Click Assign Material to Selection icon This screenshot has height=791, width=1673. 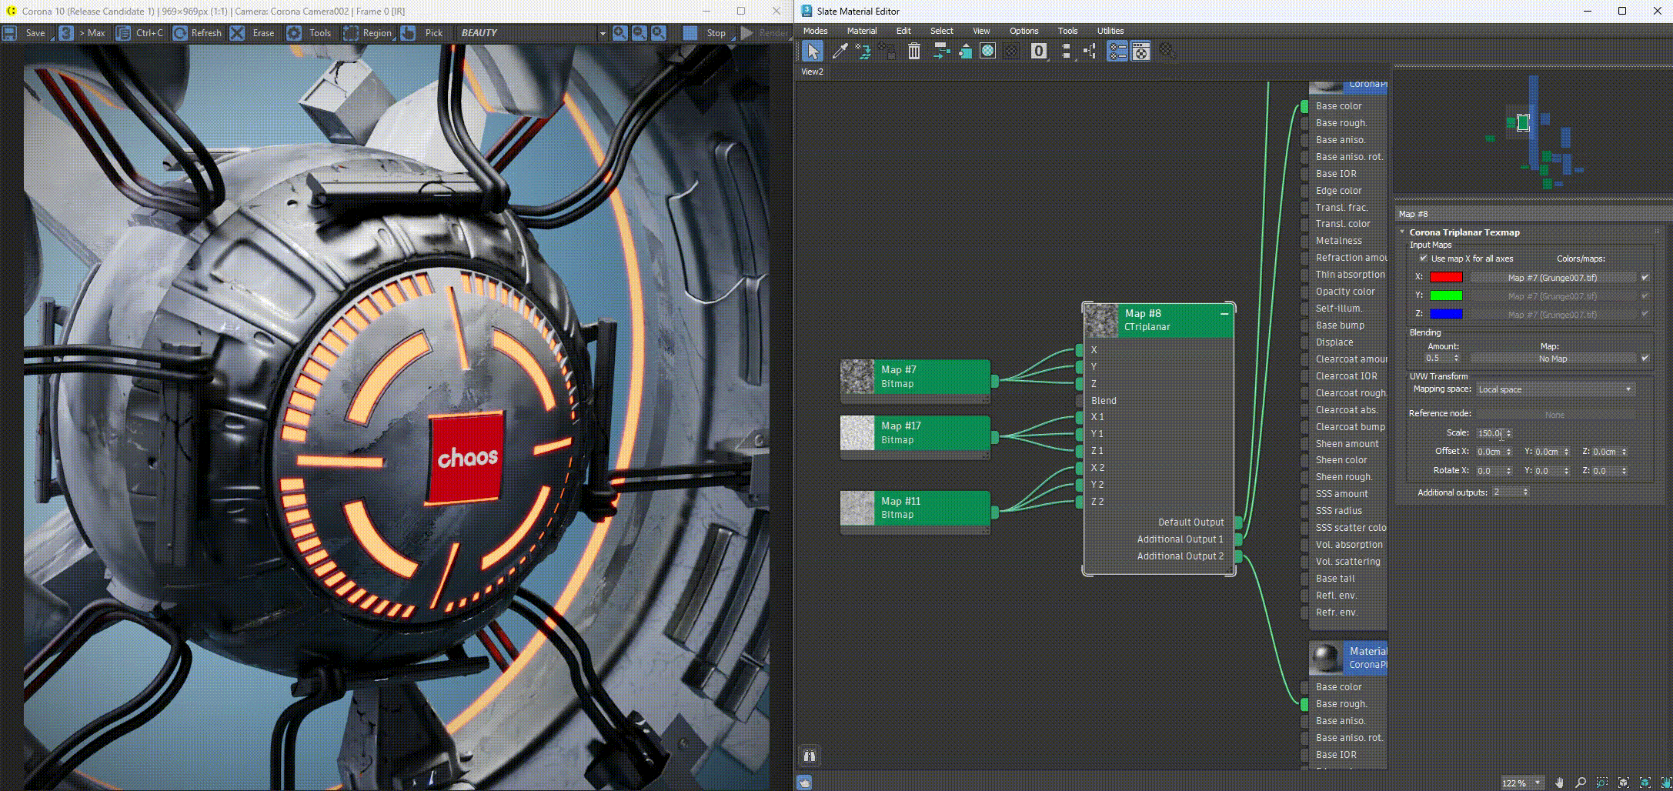887,52
